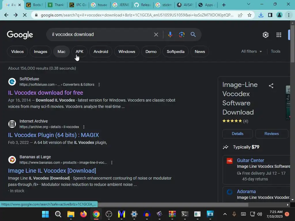The height and width of the screenshot is (221, 295).
Task: Open IL Vocodex Plugin (64 bits) MAGIX link
Action: pos(53,135)
